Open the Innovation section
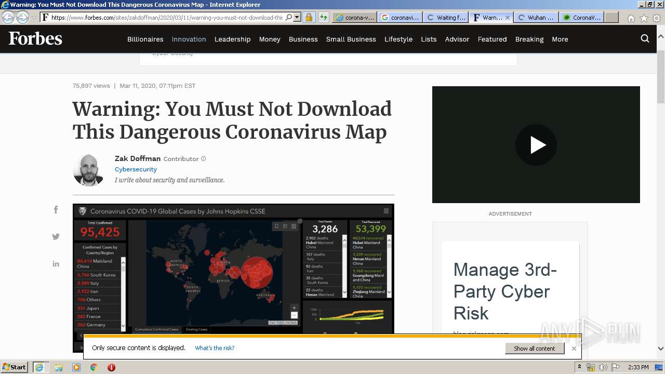665x374 pixels. pyautogui.click(x=189, y=39)
